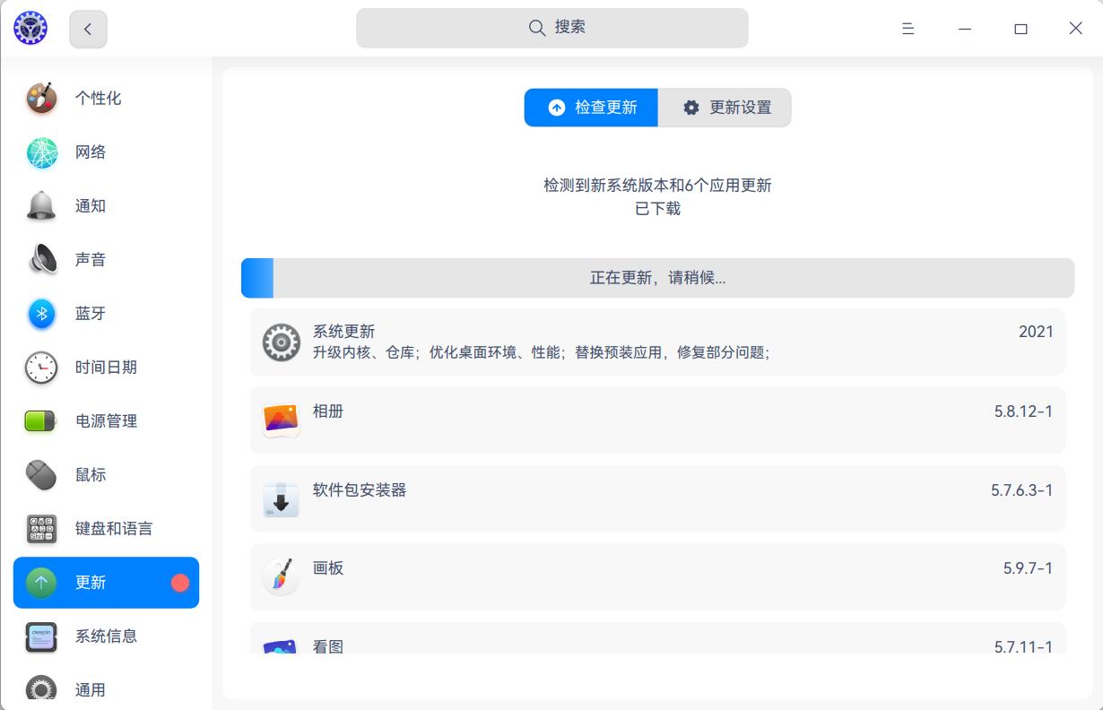Open Keyboard and Language (键盘和语言) icon
Image resolution: width=1103 pixels, height=710 pixels.
[41, 529]
